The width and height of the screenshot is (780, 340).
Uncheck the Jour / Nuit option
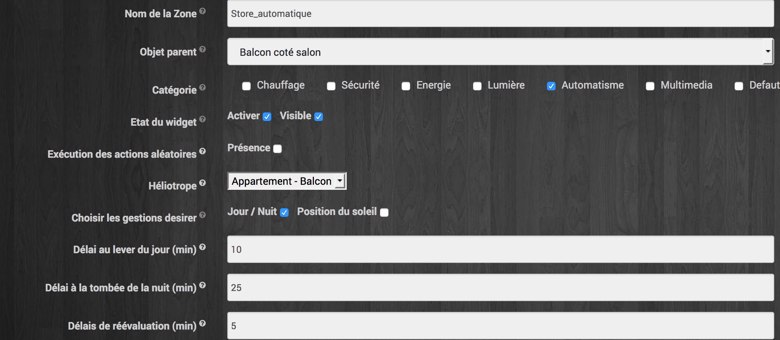point(284,212)
